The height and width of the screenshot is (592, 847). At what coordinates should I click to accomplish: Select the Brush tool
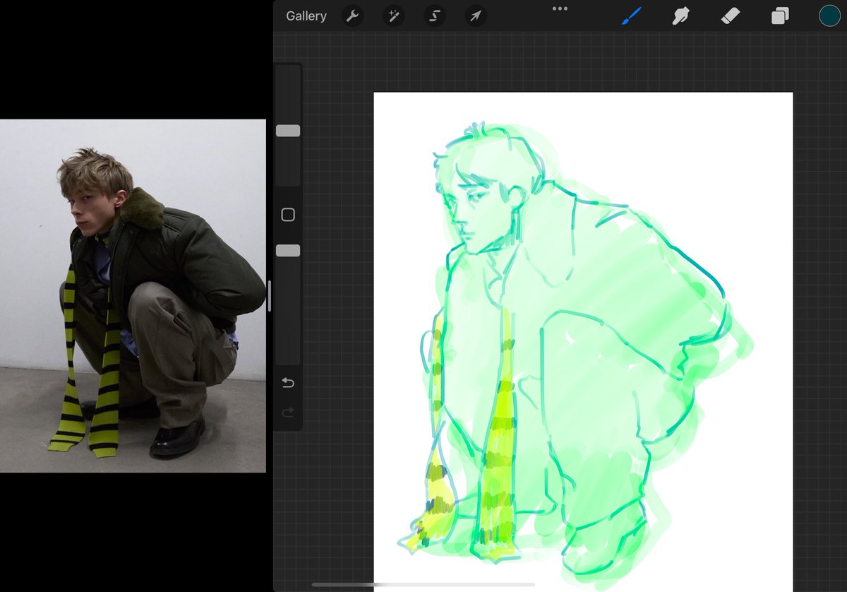point(631,16)
